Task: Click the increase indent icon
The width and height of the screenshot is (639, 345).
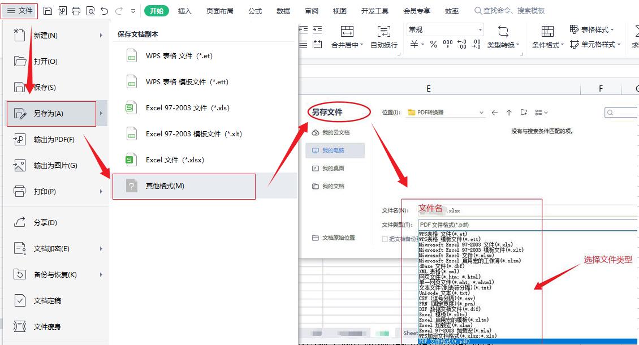Action: point(317,30)
